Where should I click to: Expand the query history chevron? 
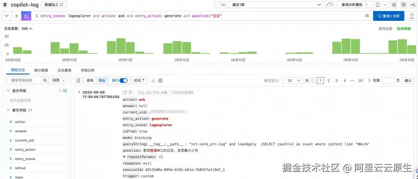(7, 16)
